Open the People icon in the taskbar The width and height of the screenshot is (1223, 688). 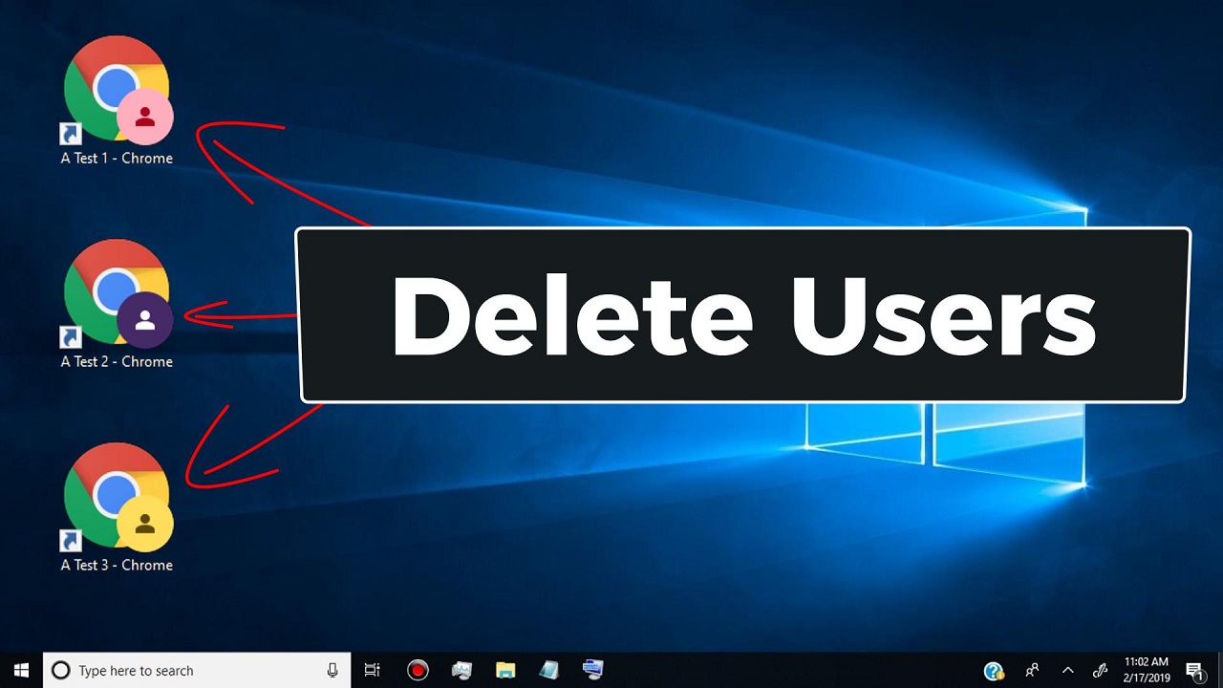point(1033,671)
